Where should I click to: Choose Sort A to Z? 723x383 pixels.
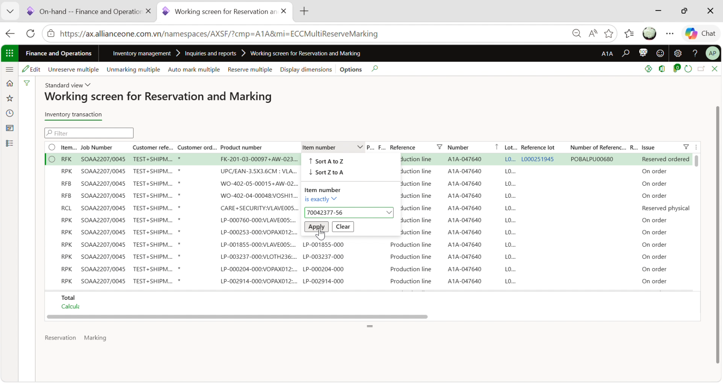(326, 161)
